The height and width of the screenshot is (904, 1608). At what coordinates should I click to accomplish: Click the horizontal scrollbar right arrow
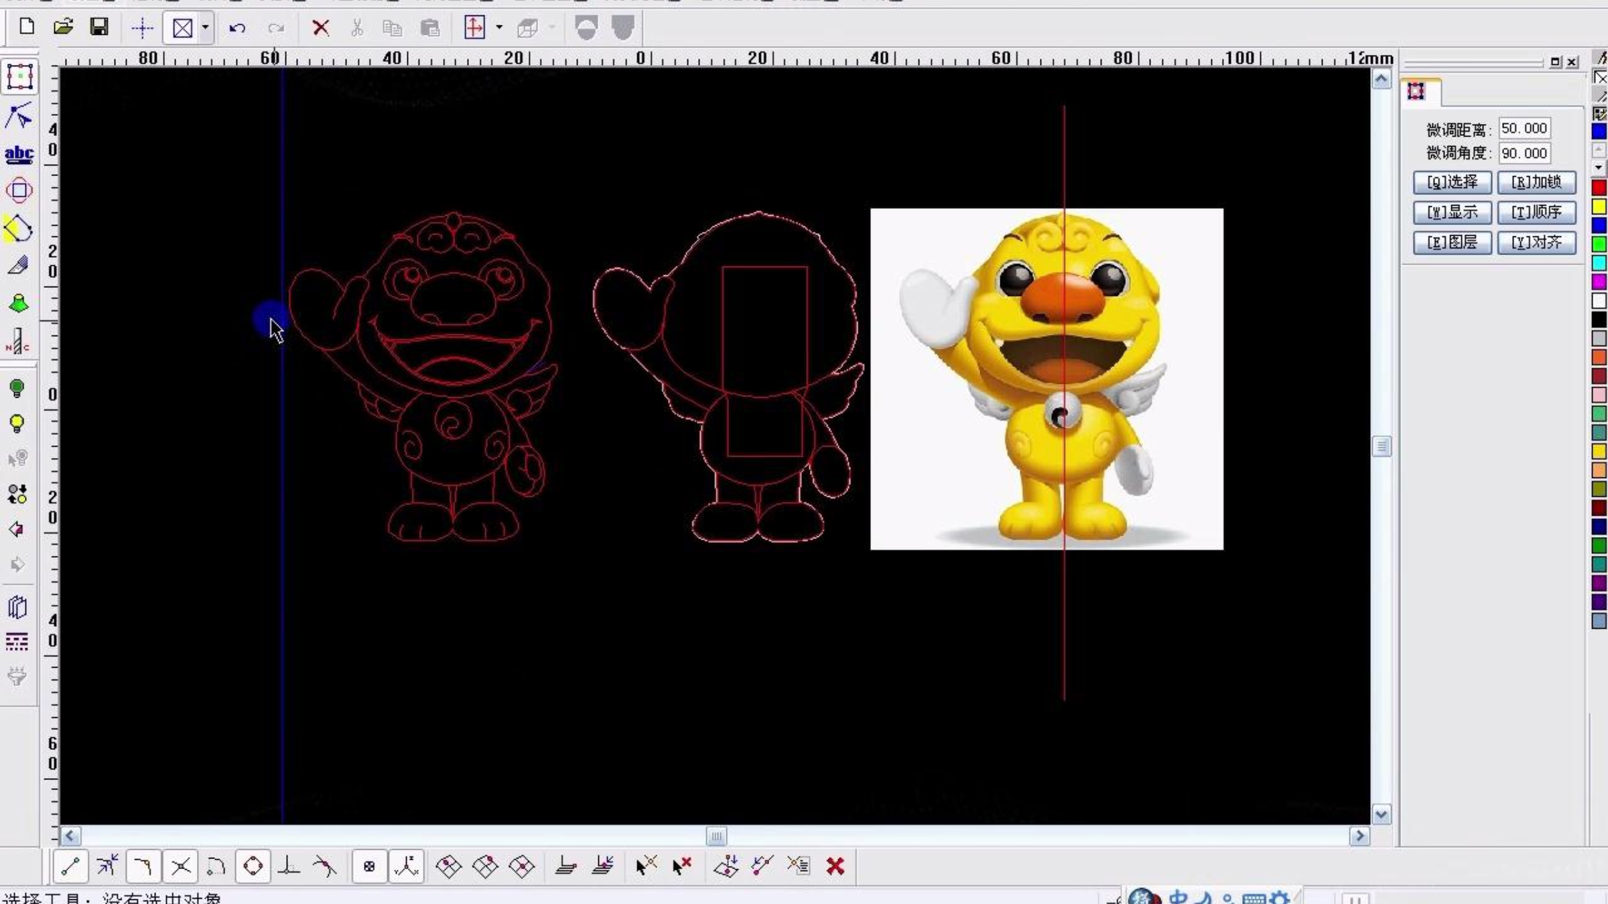(x=1359, y=836)
